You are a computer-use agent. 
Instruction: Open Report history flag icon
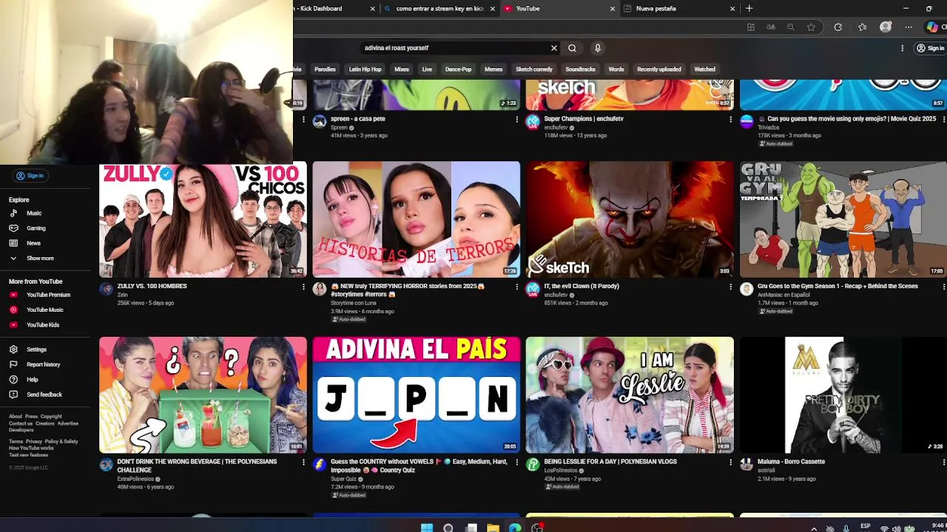(13, 364)
